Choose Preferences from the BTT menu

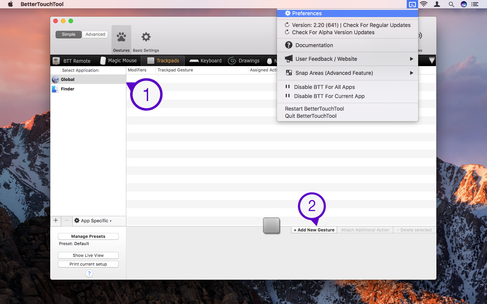348,13
